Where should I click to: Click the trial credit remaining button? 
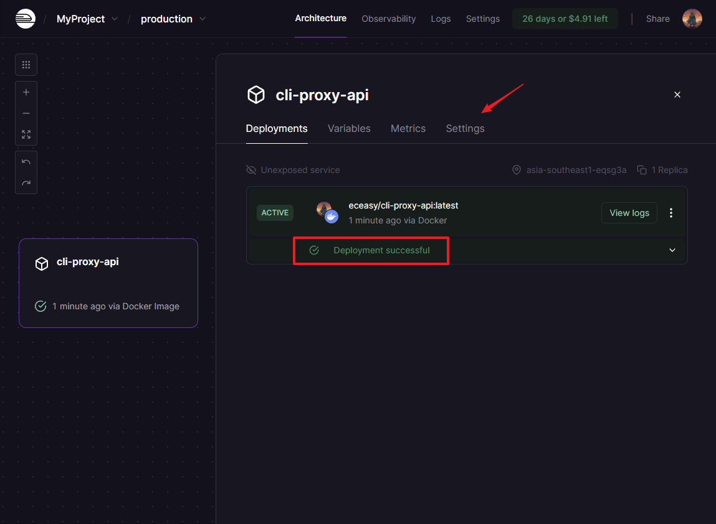coord(565,19)
